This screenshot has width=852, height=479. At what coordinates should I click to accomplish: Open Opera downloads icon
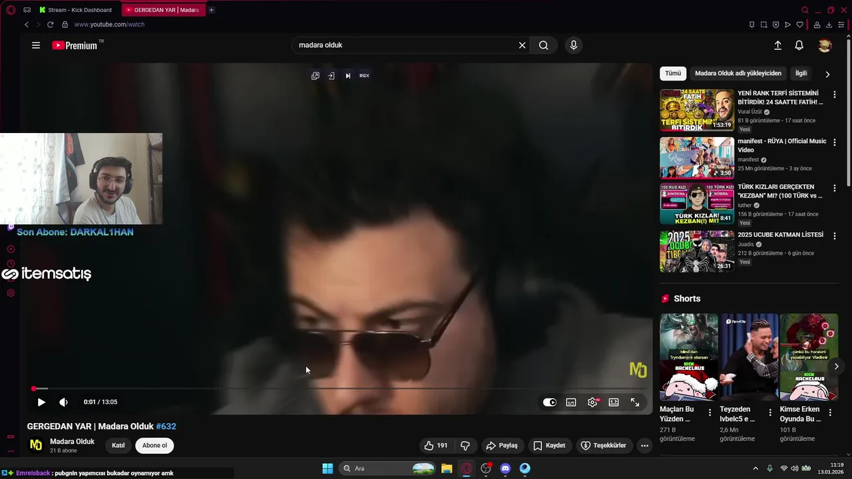(829, 25)
